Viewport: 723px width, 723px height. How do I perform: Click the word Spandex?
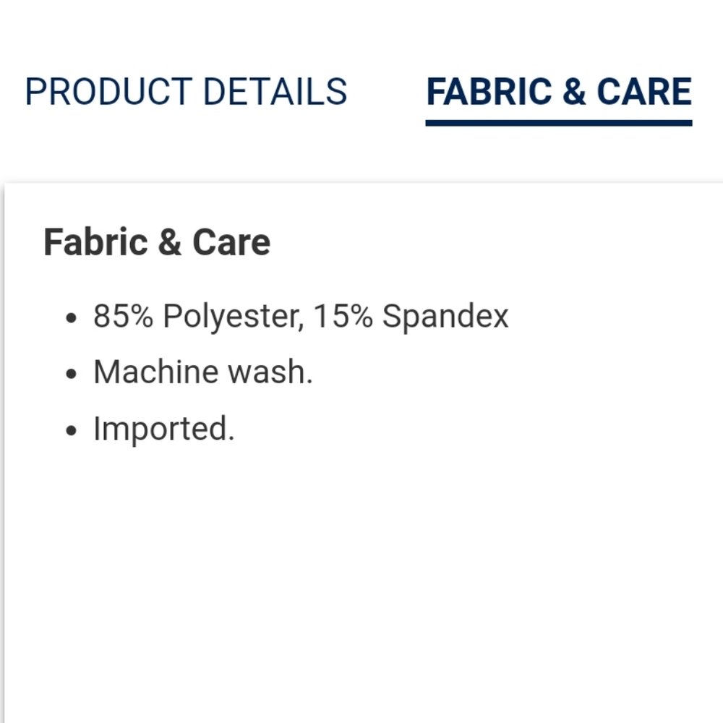445,316
